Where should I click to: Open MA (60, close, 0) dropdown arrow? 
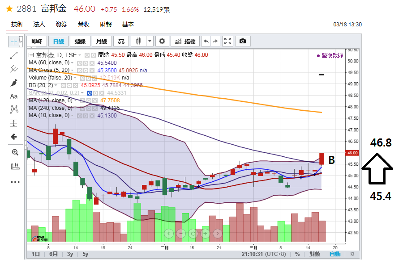tap(72, 63)
